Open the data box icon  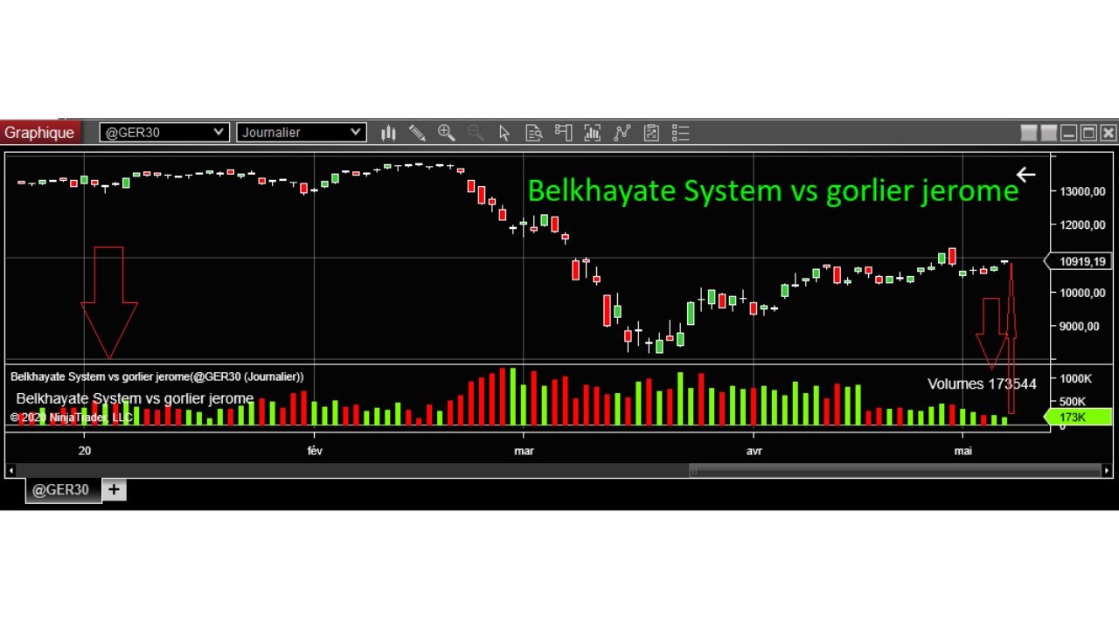[533, 133]
